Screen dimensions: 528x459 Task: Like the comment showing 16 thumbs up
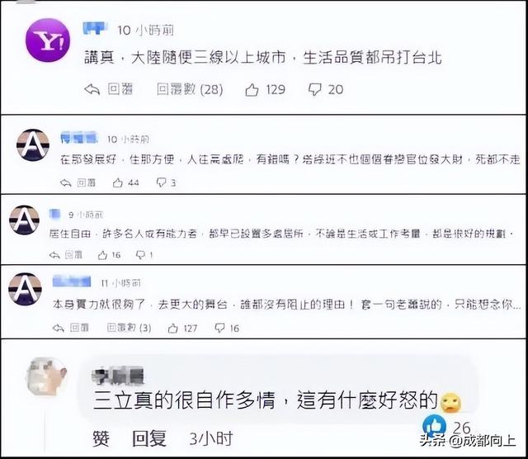(x=102, y=255)
